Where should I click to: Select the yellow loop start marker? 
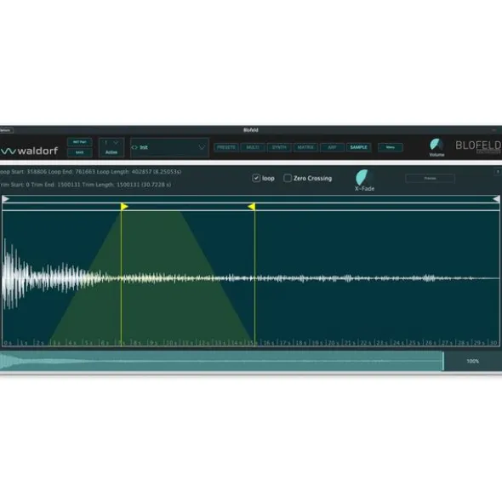click(124, 207)
